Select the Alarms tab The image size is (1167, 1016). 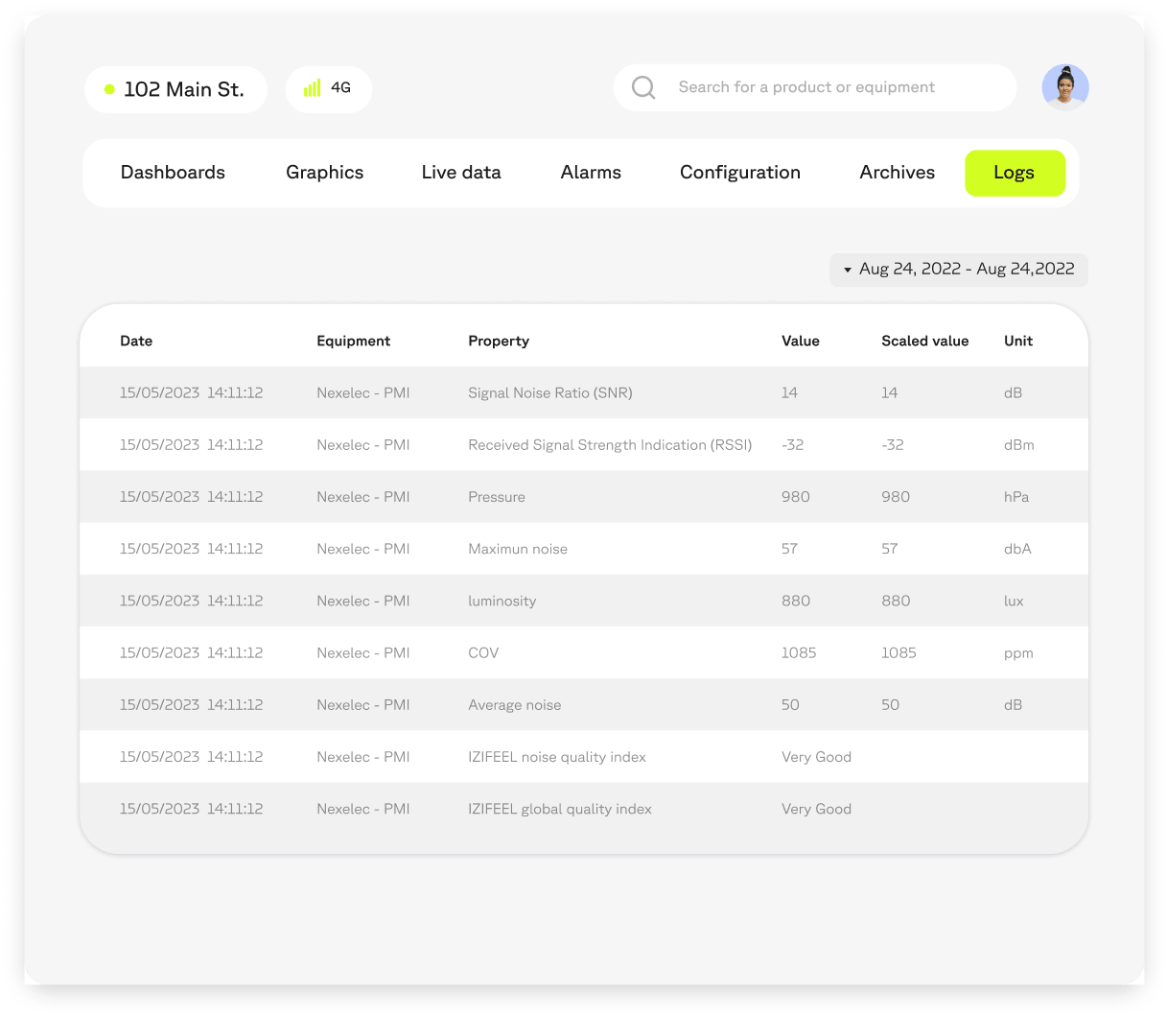[591, 173]
